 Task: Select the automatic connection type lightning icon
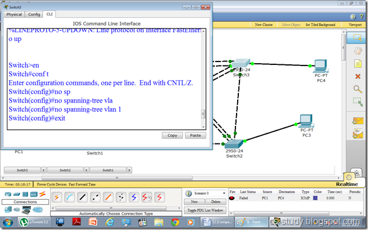click(x=57, y=197)
